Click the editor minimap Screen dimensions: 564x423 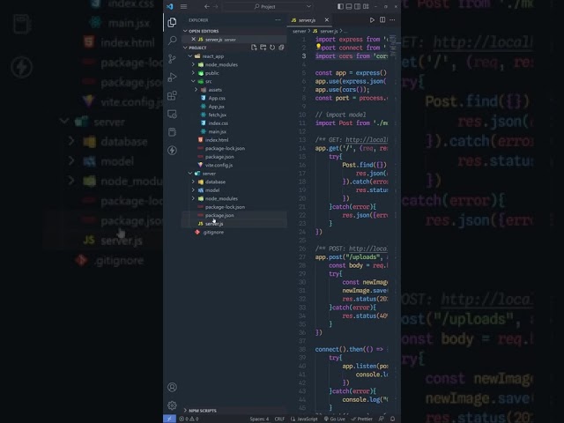pyautogui.click(x=393, y=47)
